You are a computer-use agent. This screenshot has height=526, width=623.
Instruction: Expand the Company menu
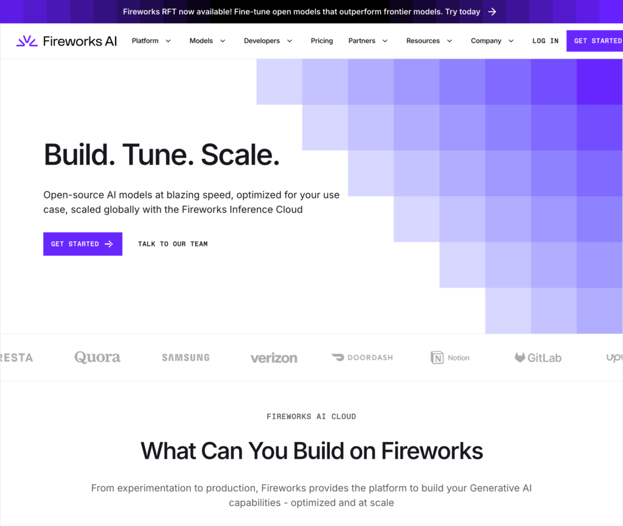(492, 41)
